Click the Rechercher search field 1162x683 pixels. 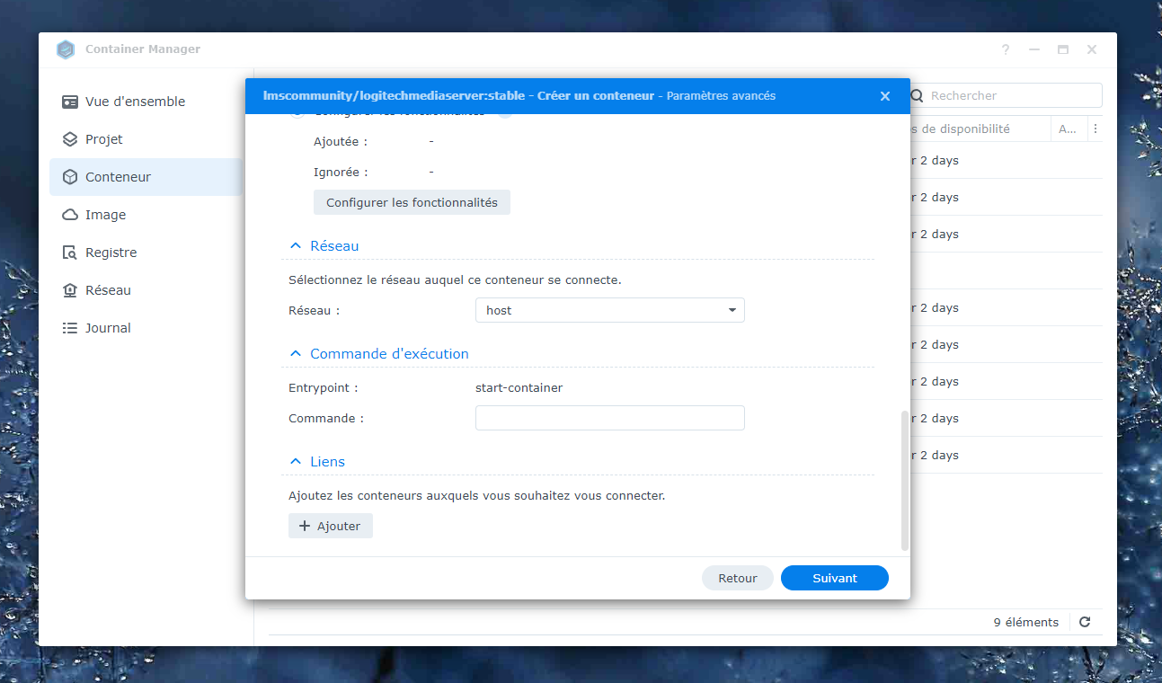click(x=1007, y=95)
